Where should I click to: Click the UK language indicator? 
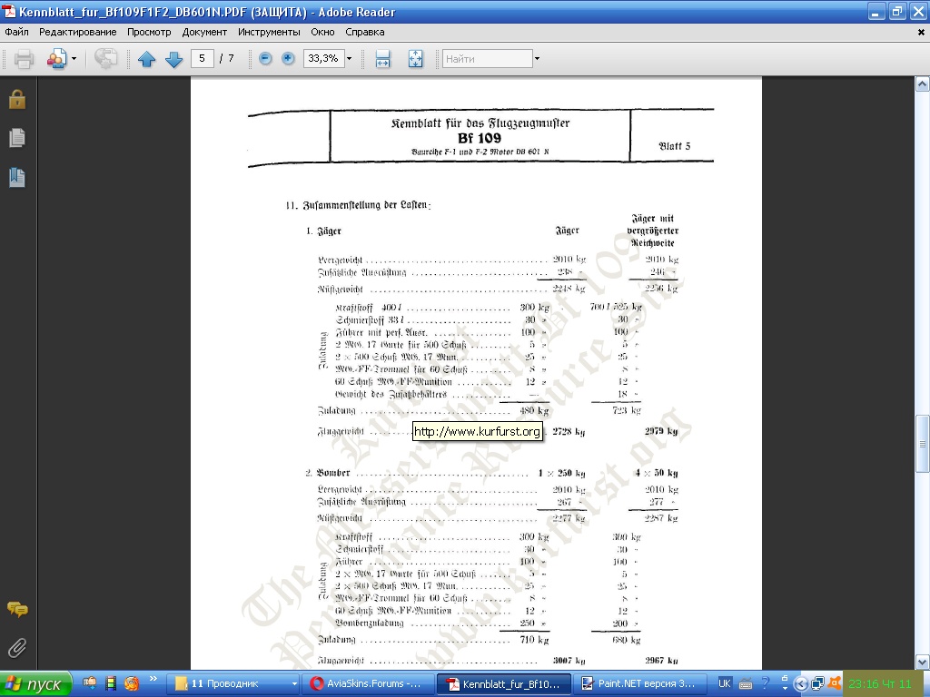[x=724, y=683]
